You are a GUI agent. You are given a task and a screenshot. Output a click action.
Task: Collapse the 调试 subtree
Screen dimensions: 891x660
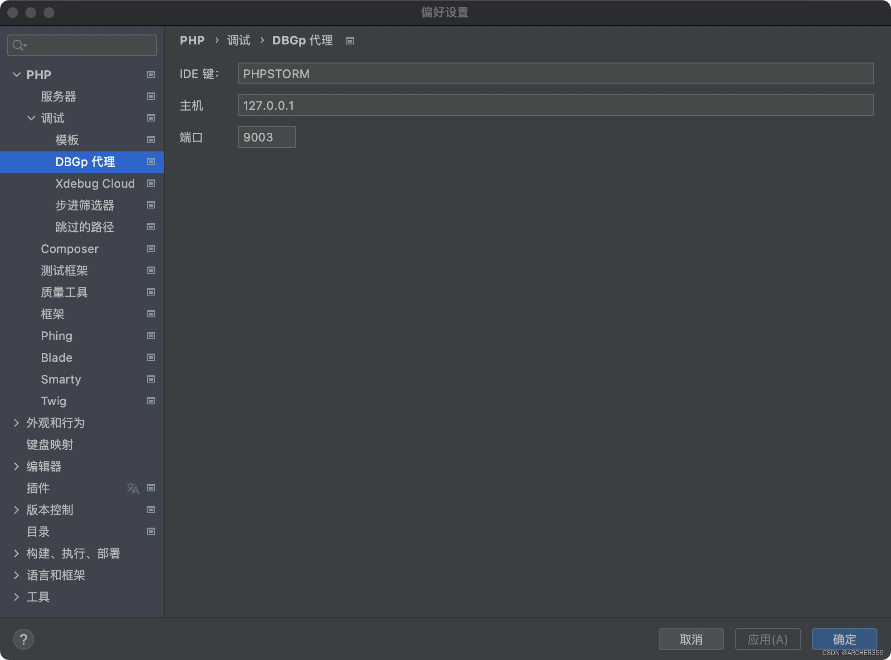[x=31, y=118]
